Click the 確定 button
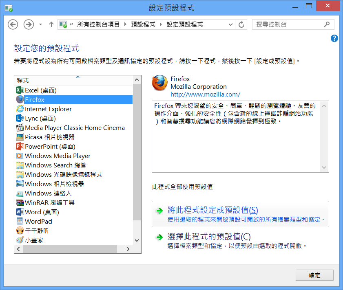The height and width of the screenshot is (290, 343). tap(314, 275)
